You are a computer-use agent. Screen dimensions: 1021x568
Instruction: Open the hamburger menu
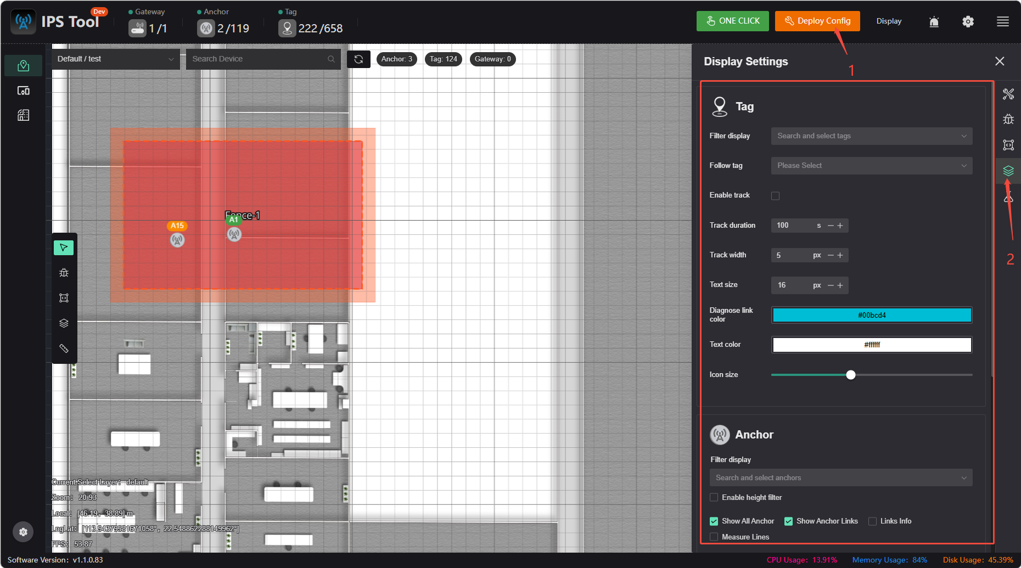pyautogui.click(x=1003, y=21)
